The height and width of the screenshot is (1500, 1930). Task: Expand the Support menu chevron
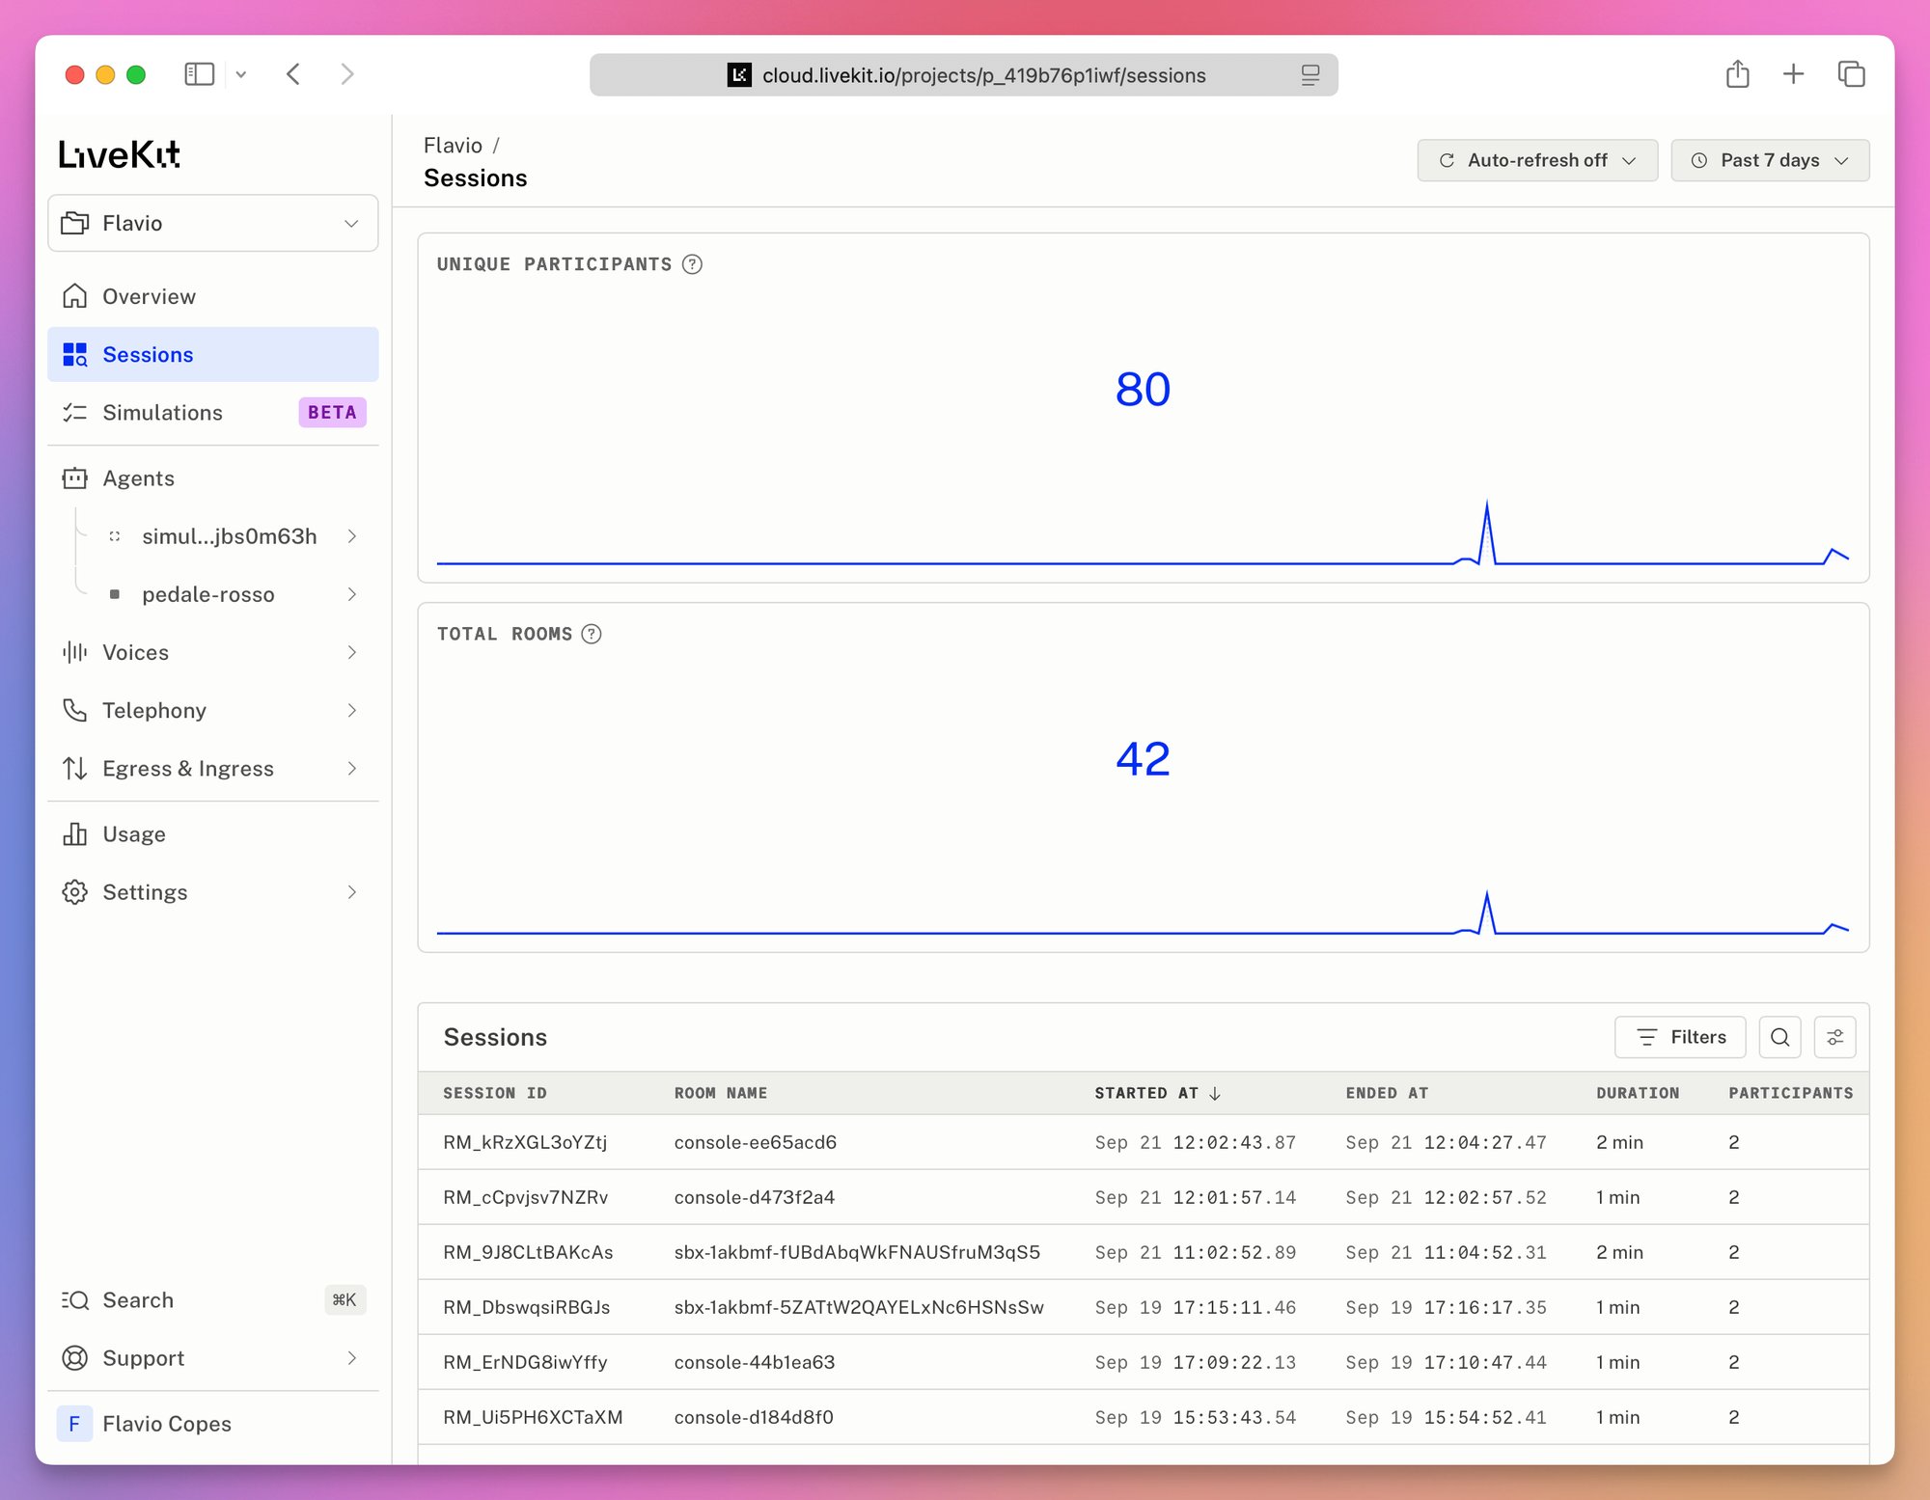point(352,1358)
